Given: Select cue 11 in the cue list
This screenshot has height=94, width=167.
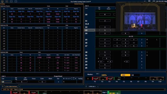Looking at the screenshot, I should click(x=86, y=21).
